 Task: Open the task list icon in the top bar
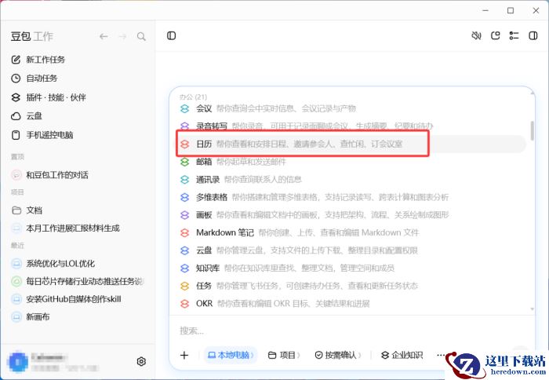click(514, 36)
